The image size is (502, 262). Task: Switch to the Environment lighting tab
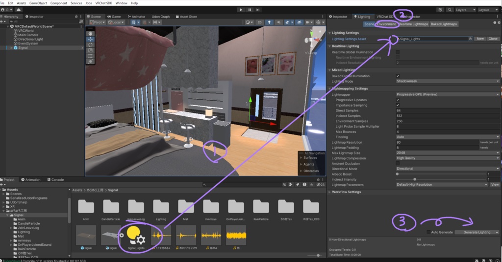(386, 24)
